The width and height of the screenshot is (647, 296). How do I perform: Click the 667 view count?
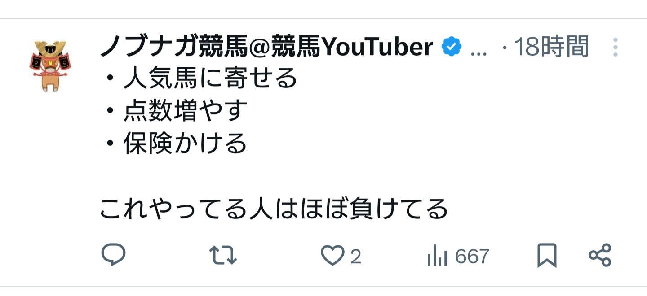click(x=472, y=257)
